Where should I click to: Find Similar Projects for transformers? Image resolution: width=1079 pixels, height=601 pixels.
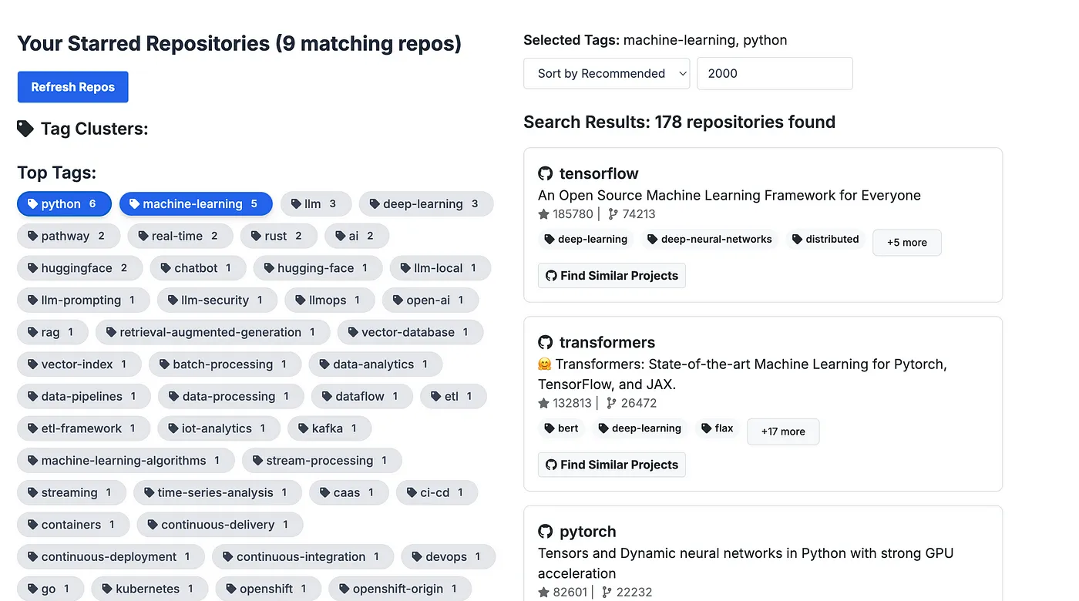tap(612, 465)
